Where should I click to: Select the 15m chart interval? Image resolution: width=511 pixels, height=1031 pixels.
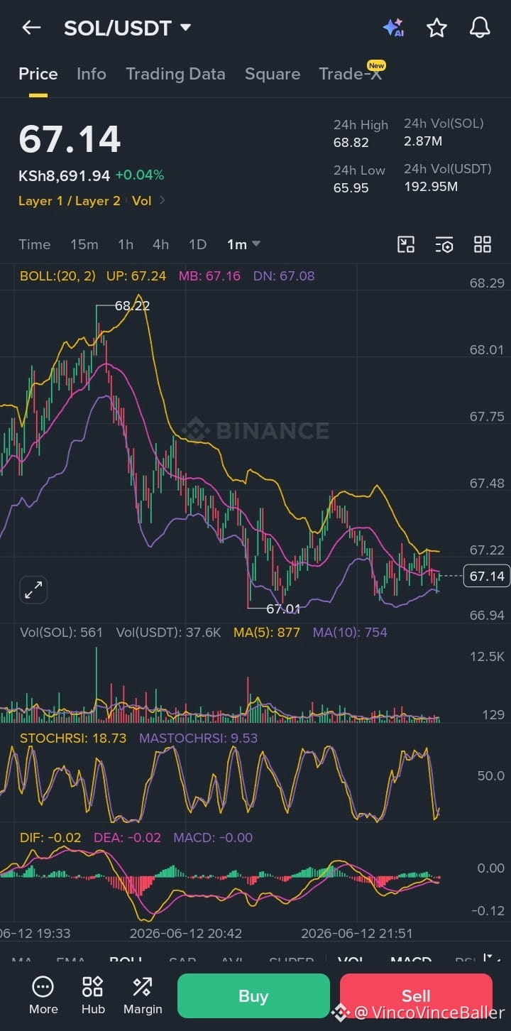84,244
